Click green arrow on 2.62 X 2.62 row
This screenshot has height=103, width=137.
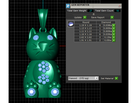[114, 37]
